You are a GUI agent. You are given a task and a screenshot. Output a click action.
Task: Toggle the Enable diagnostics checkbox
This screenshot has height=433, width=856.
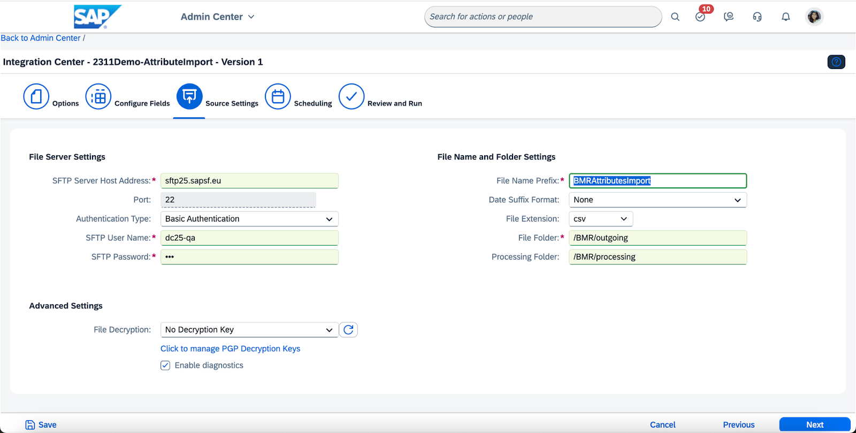click(165, 366)
